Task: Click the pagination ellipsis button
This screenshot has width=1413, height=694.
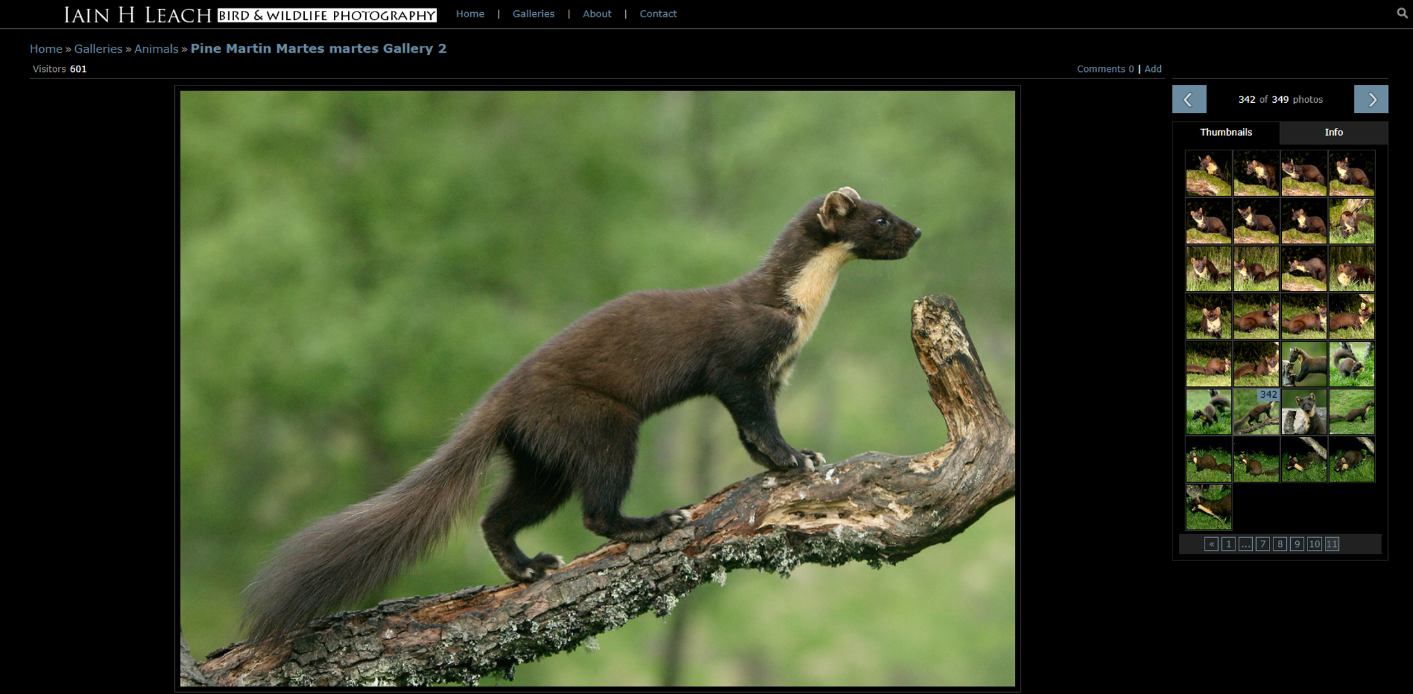Action: coord(1246,544)
